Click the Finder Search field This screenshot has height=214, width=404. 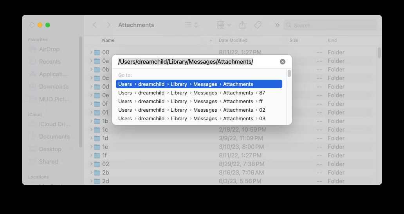click(330, 25)
